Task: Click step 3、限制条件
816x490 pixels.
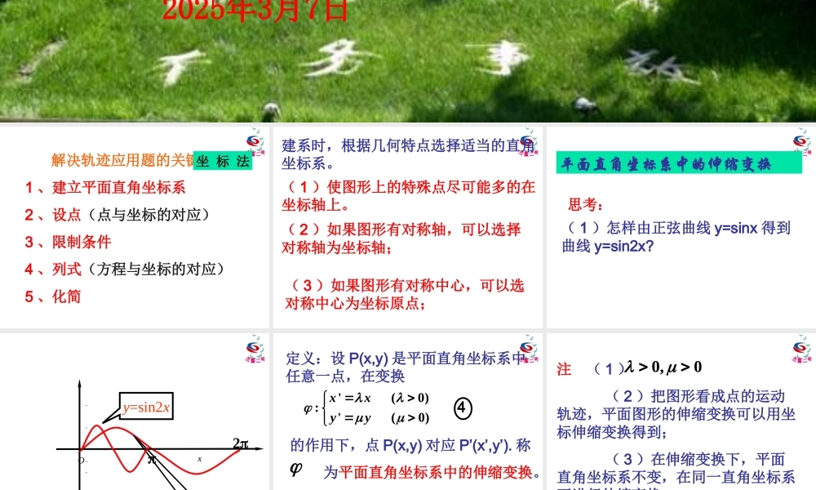Action: (x=68, y=242)
